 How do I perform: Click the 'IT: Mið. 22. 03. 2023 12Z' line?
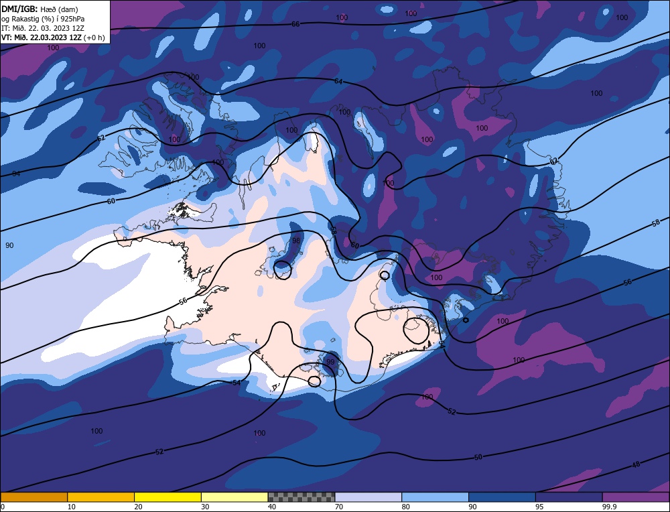[x=43, y=28]
